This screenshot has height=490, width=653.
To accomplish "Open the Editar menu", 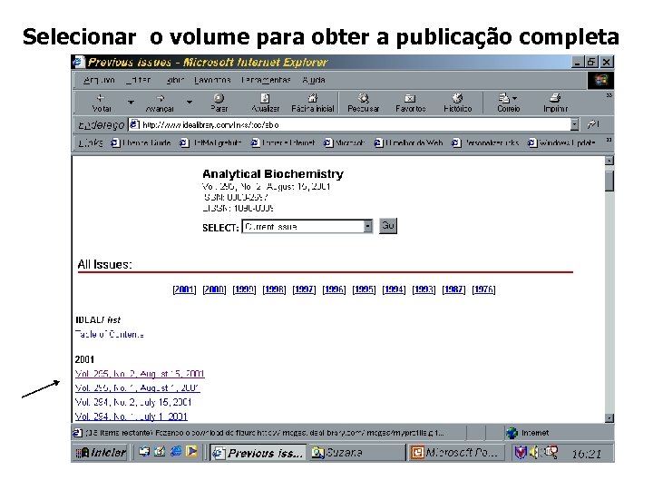I will pyautogui.click(x=138, y=80).
